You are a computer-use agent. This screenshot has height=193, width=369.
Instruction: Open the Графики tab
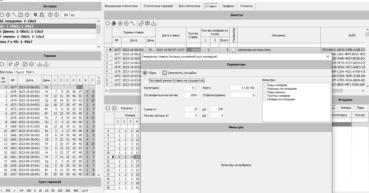tap(228, 6)
